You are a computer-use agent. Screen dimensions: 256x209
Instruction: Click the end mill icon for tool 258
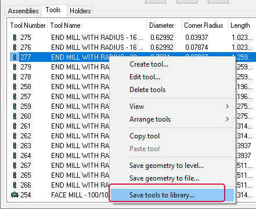click(x=15, y=87)
